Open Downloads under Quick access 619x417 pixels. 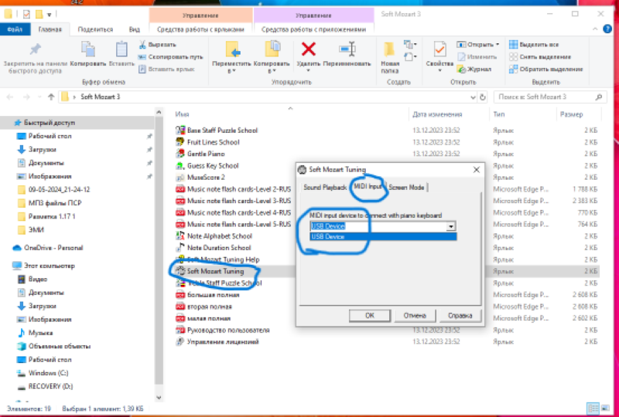(42, 149)
